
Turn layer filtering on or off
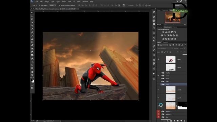(185, 45)
